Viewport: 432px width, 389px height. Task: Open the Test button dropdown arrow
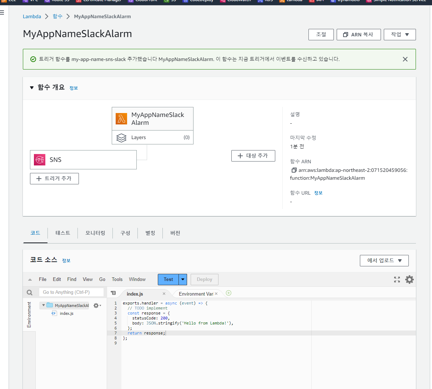click(x=183, y=280)
